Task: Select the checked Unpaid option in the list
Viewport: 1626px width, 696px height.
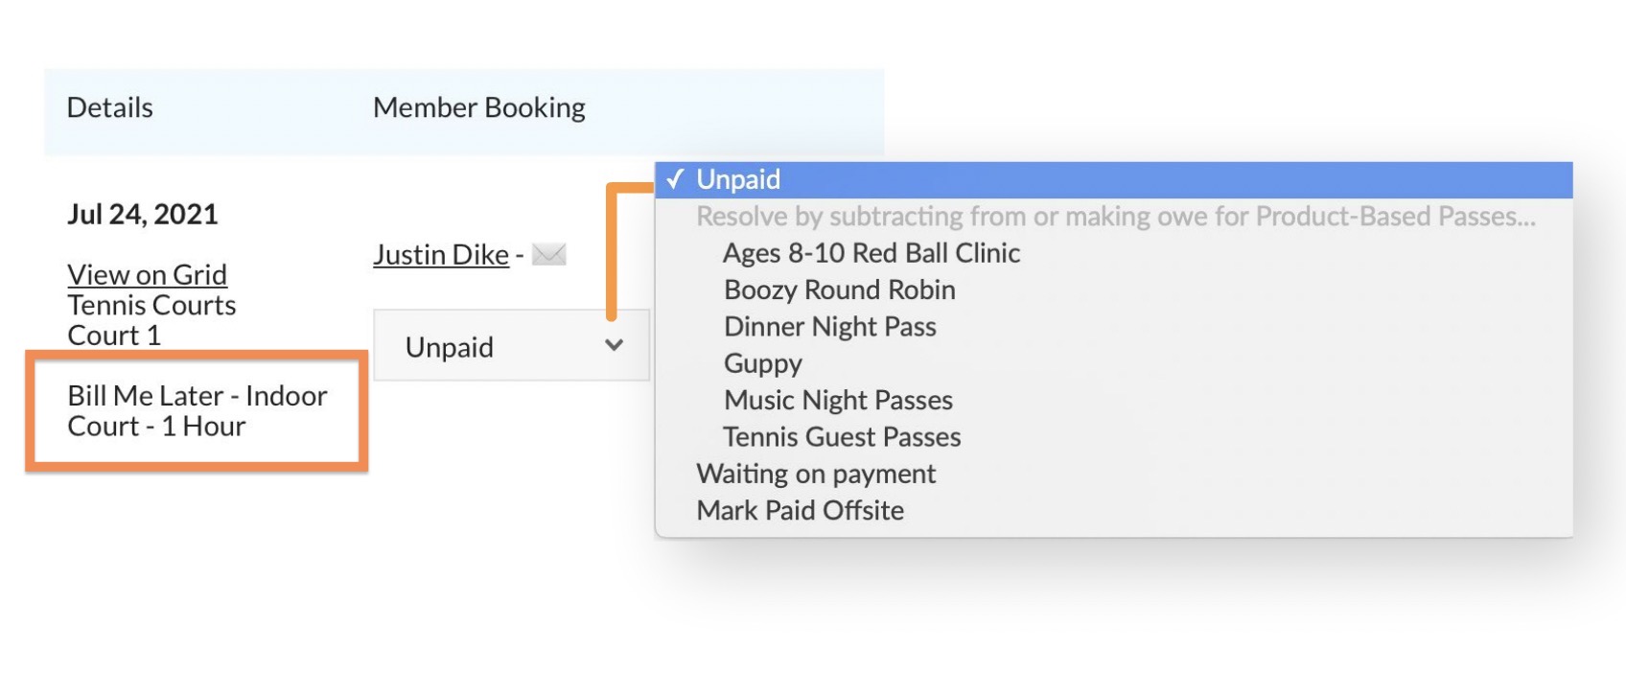Action: [738, 180]
